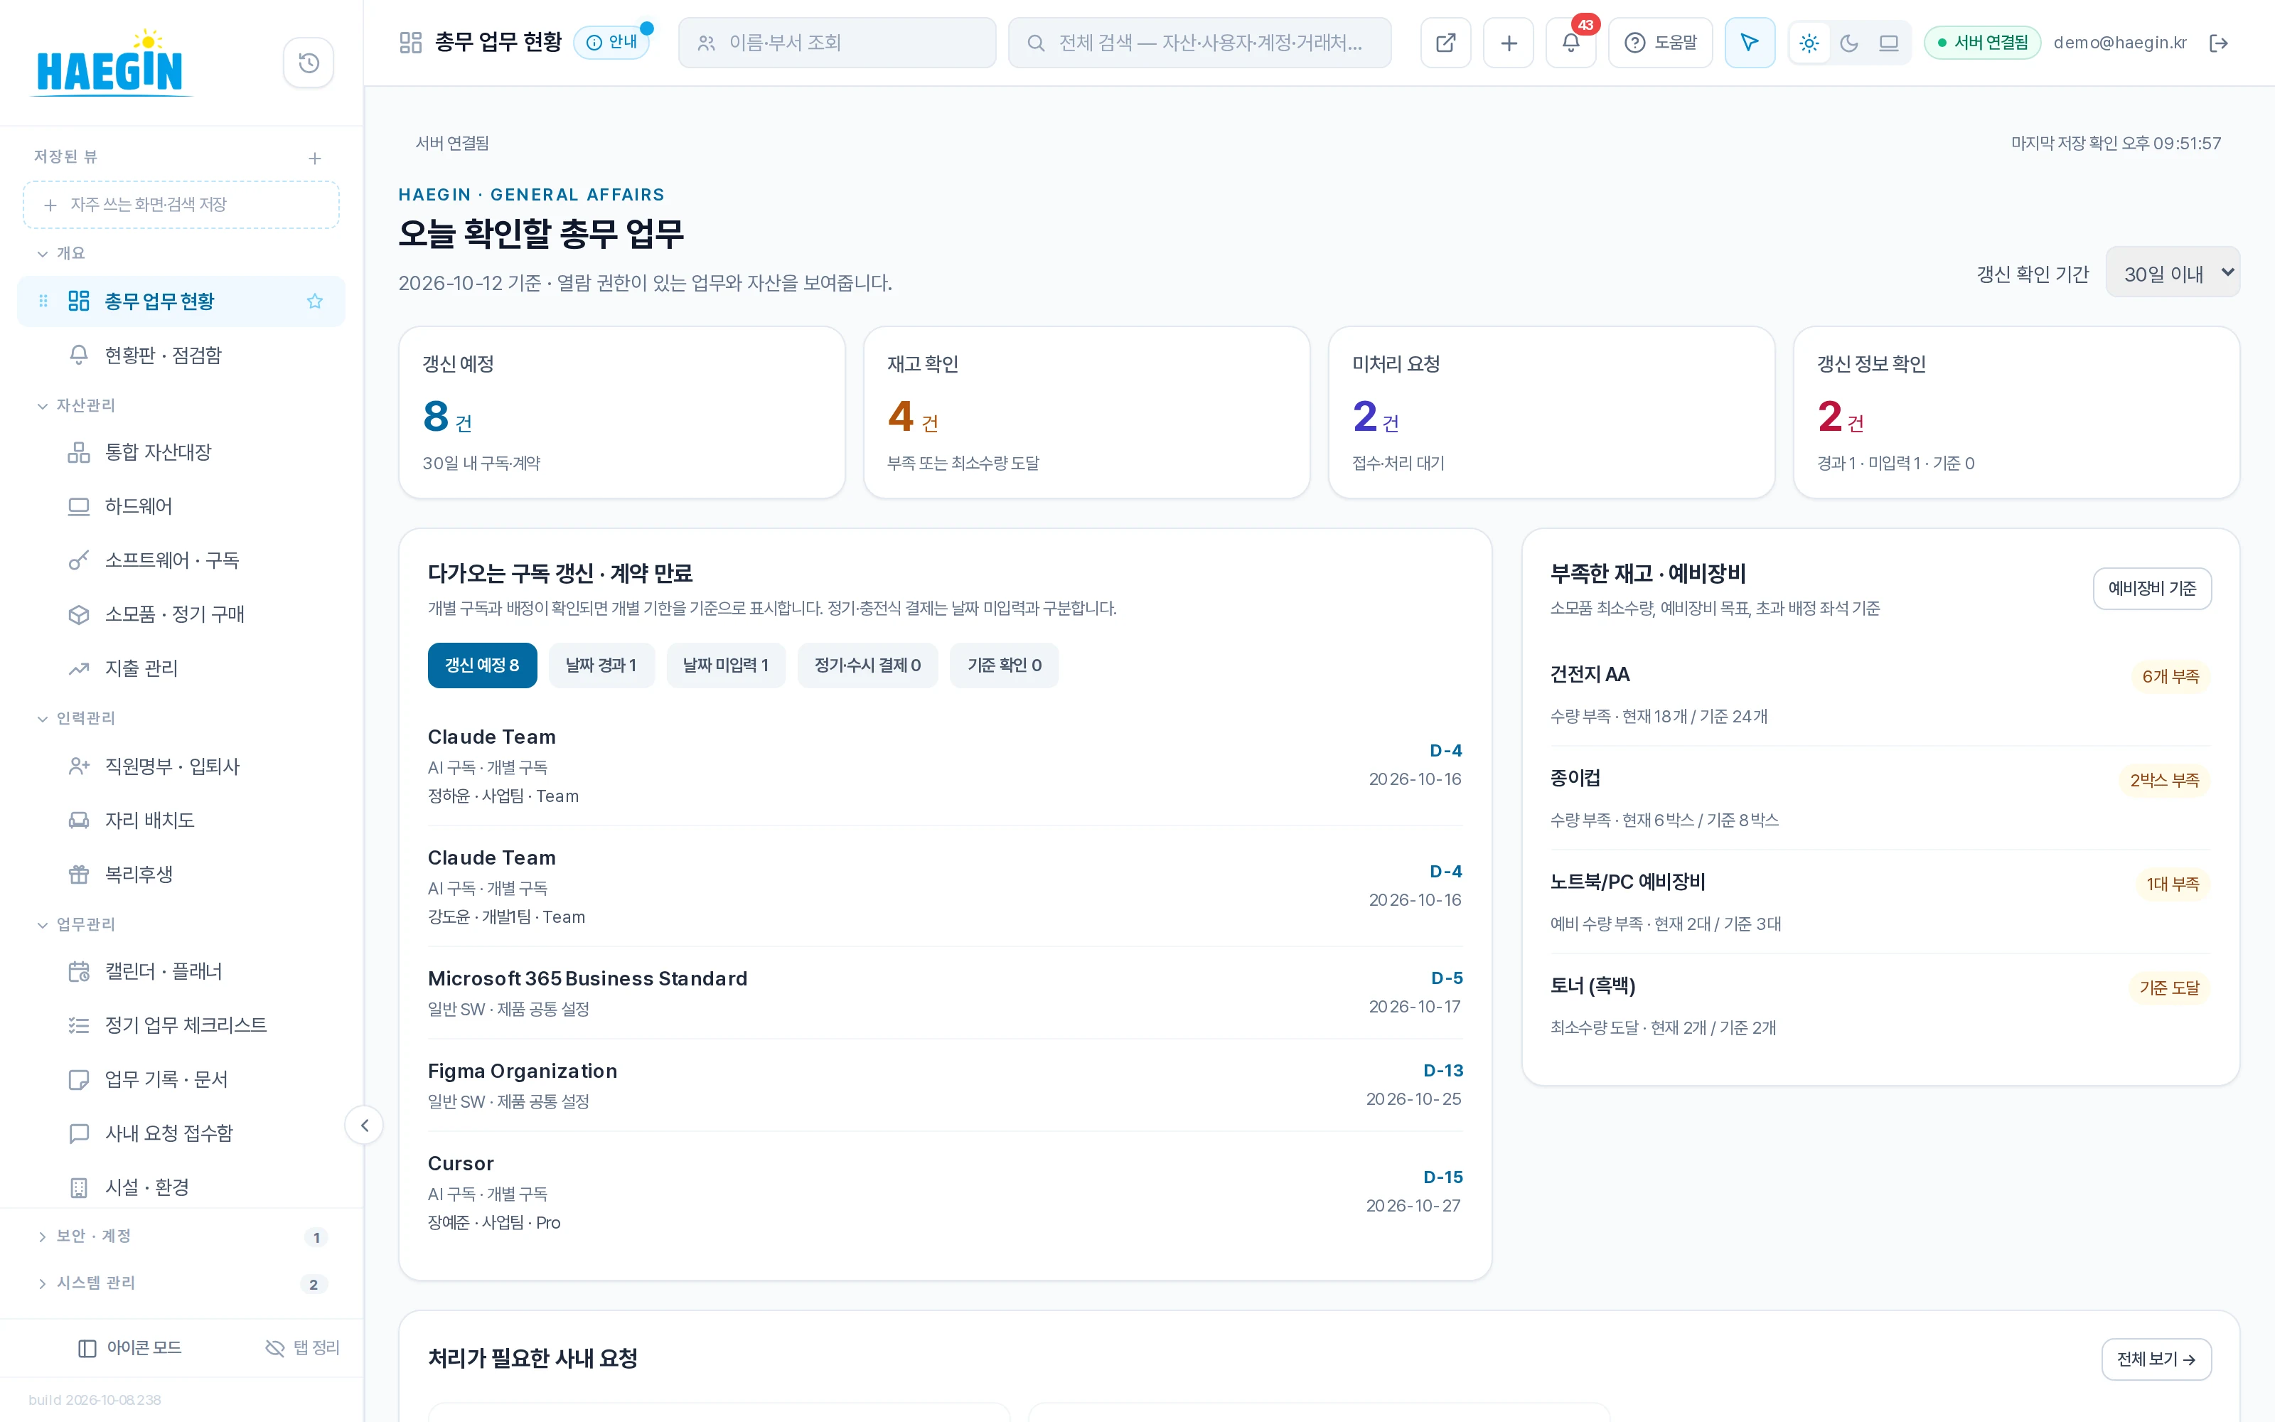Select the 정기·수시 결제 0 tab
This screenshot has height=1422, width=2275.
tap(867, 665)
